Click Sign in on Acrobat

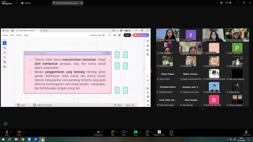tap(127, 30)
